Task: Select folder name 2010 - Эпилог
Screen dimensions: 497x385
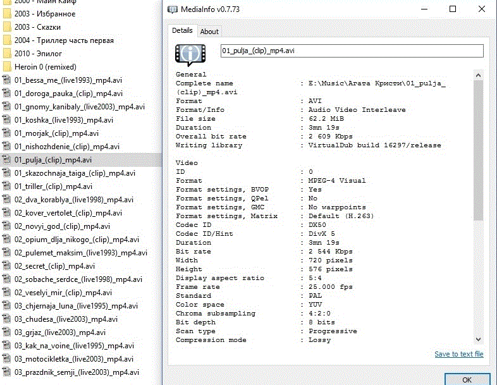Action: click(x=38, y=54)
